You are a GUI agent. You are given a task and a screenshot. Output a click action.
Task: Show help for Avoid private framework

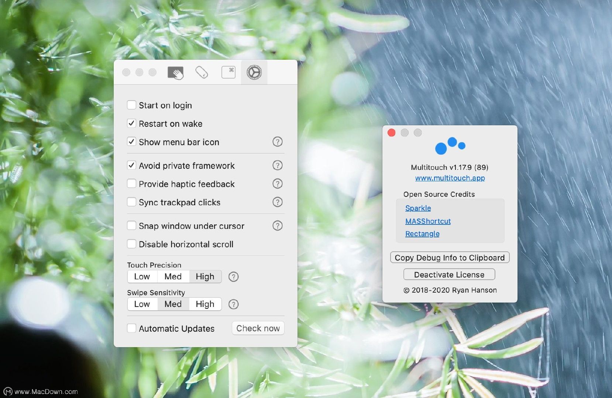coord(278,165)
